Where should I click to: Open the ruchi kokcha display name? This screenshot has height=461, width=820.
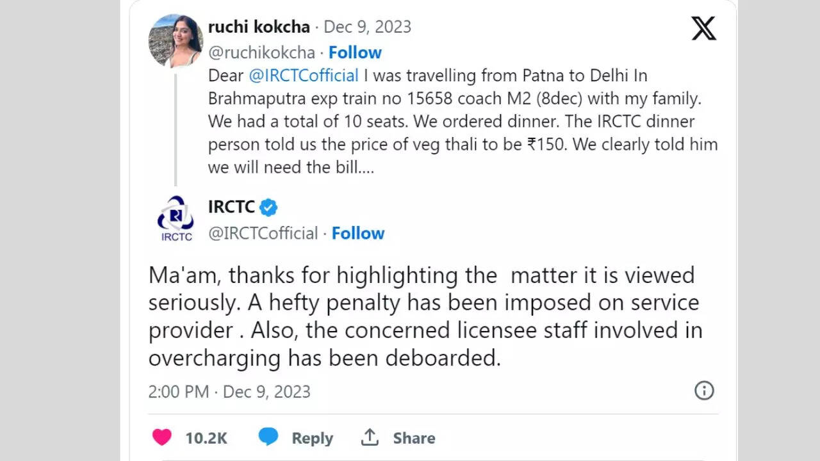[259, 27]
